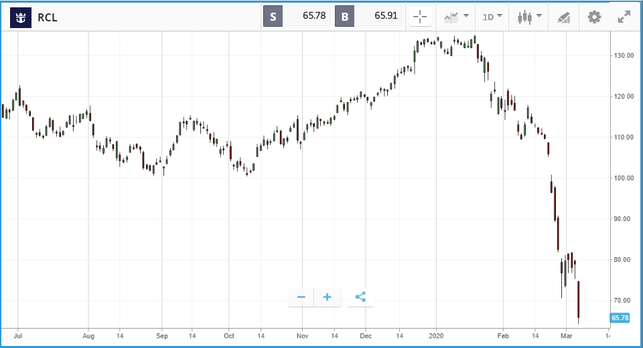Open the 1D timeframe dropdown
This screenshot has width=643, height=348.
coord(492,17)
